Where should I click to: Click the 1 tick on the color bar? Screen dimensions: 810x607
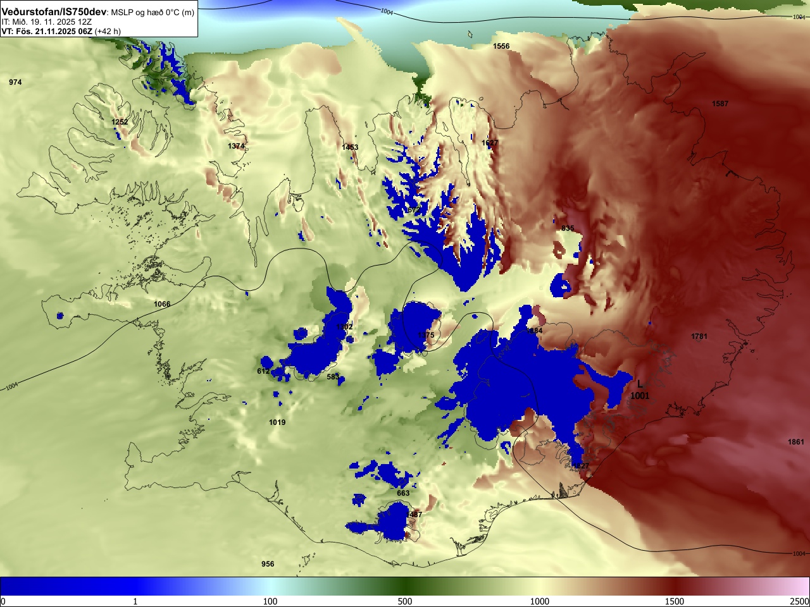135,601
